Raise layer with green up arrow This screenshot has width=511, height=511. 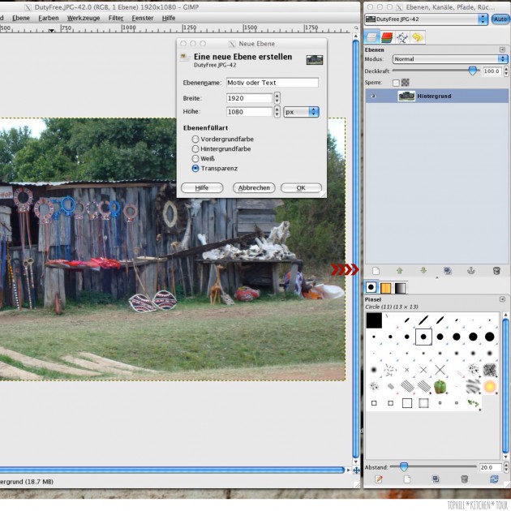click(x=400, y=270)
